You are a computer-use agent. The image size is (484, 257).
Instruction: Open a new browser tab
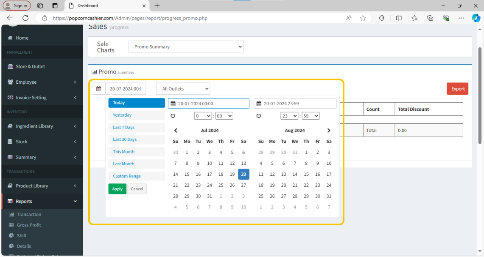click(157, 5)
